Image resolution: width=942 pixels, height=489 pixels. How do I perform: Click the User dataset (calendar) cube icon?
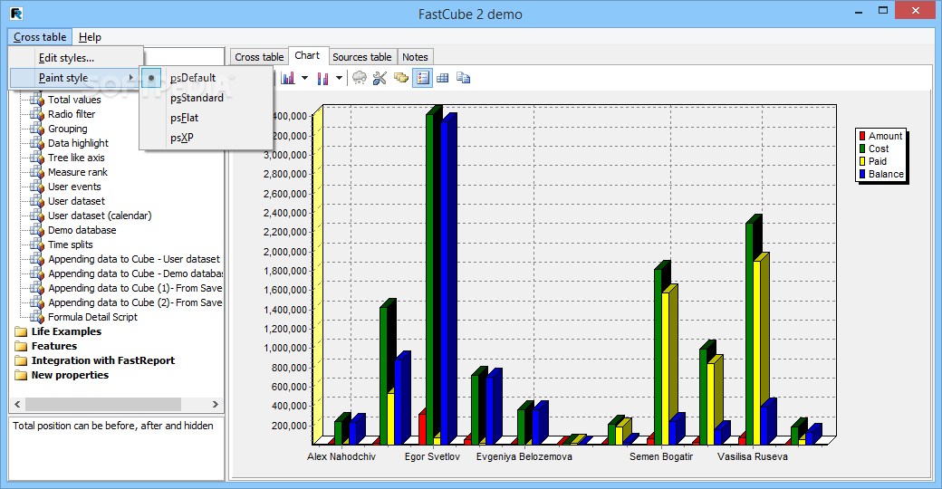point(37,216)
